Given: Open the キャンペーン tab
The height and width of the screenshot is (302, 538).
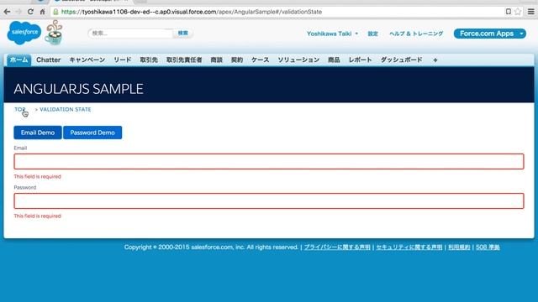Looking at the screenshot, I should click(87, 60).
